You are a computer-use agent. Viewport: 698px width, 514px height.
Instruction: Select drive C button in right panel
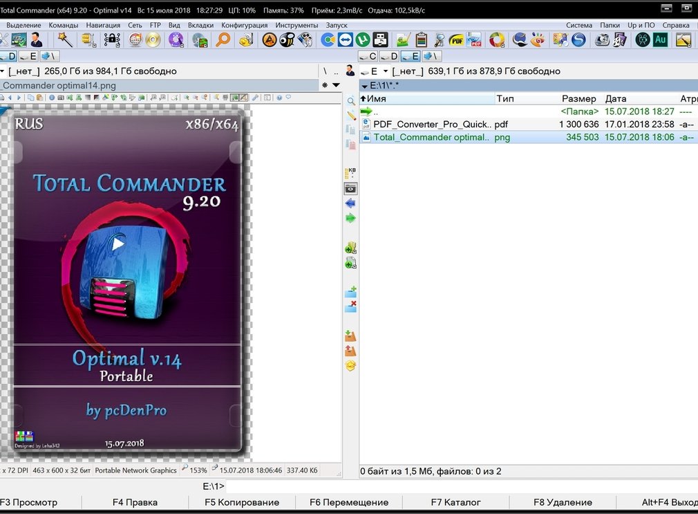pyautogui.click(x=368, y=56)
